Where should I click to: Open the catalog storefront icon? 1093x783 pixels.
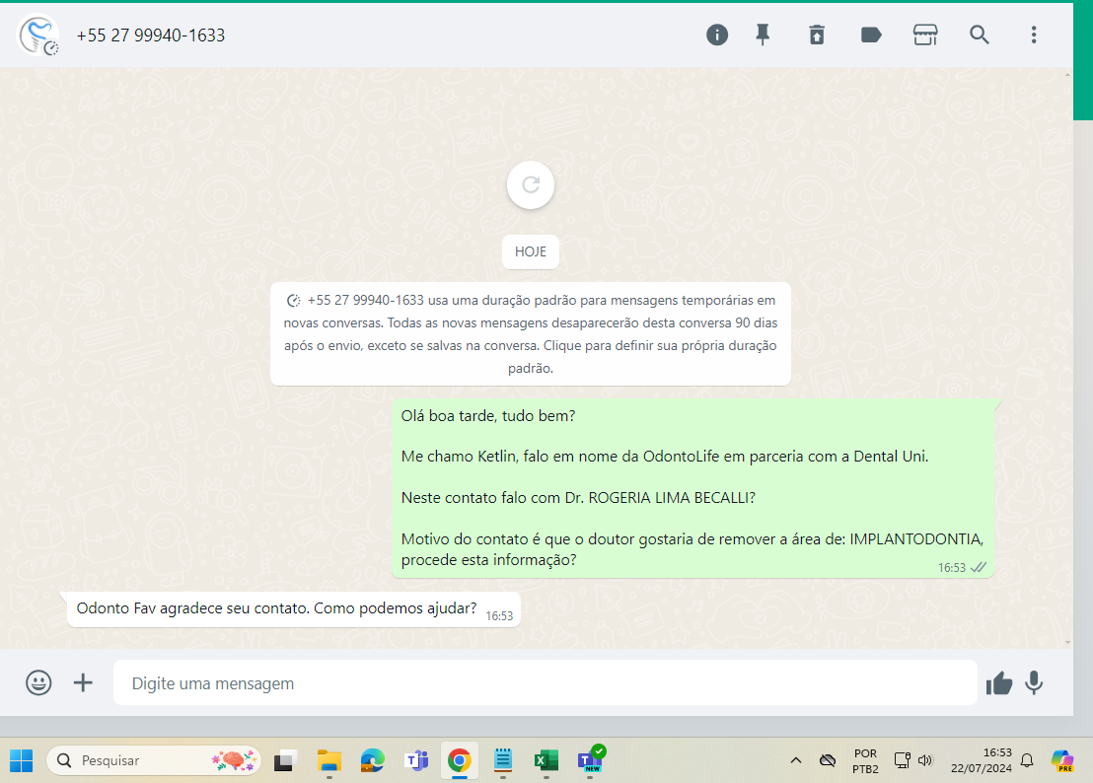(x=925, y=35)
